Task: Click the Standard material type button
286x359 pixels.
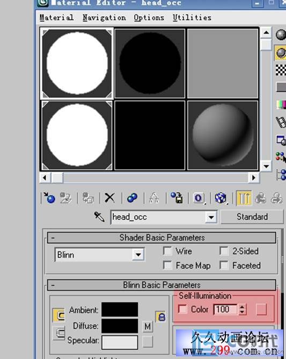Action: point(252,216)
